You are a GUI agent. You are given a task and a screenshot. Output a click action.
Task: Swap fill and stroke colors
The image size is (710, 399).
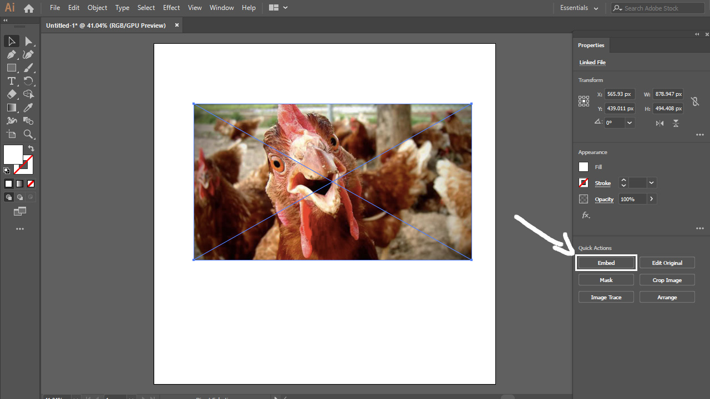click(x=31, y=149)
